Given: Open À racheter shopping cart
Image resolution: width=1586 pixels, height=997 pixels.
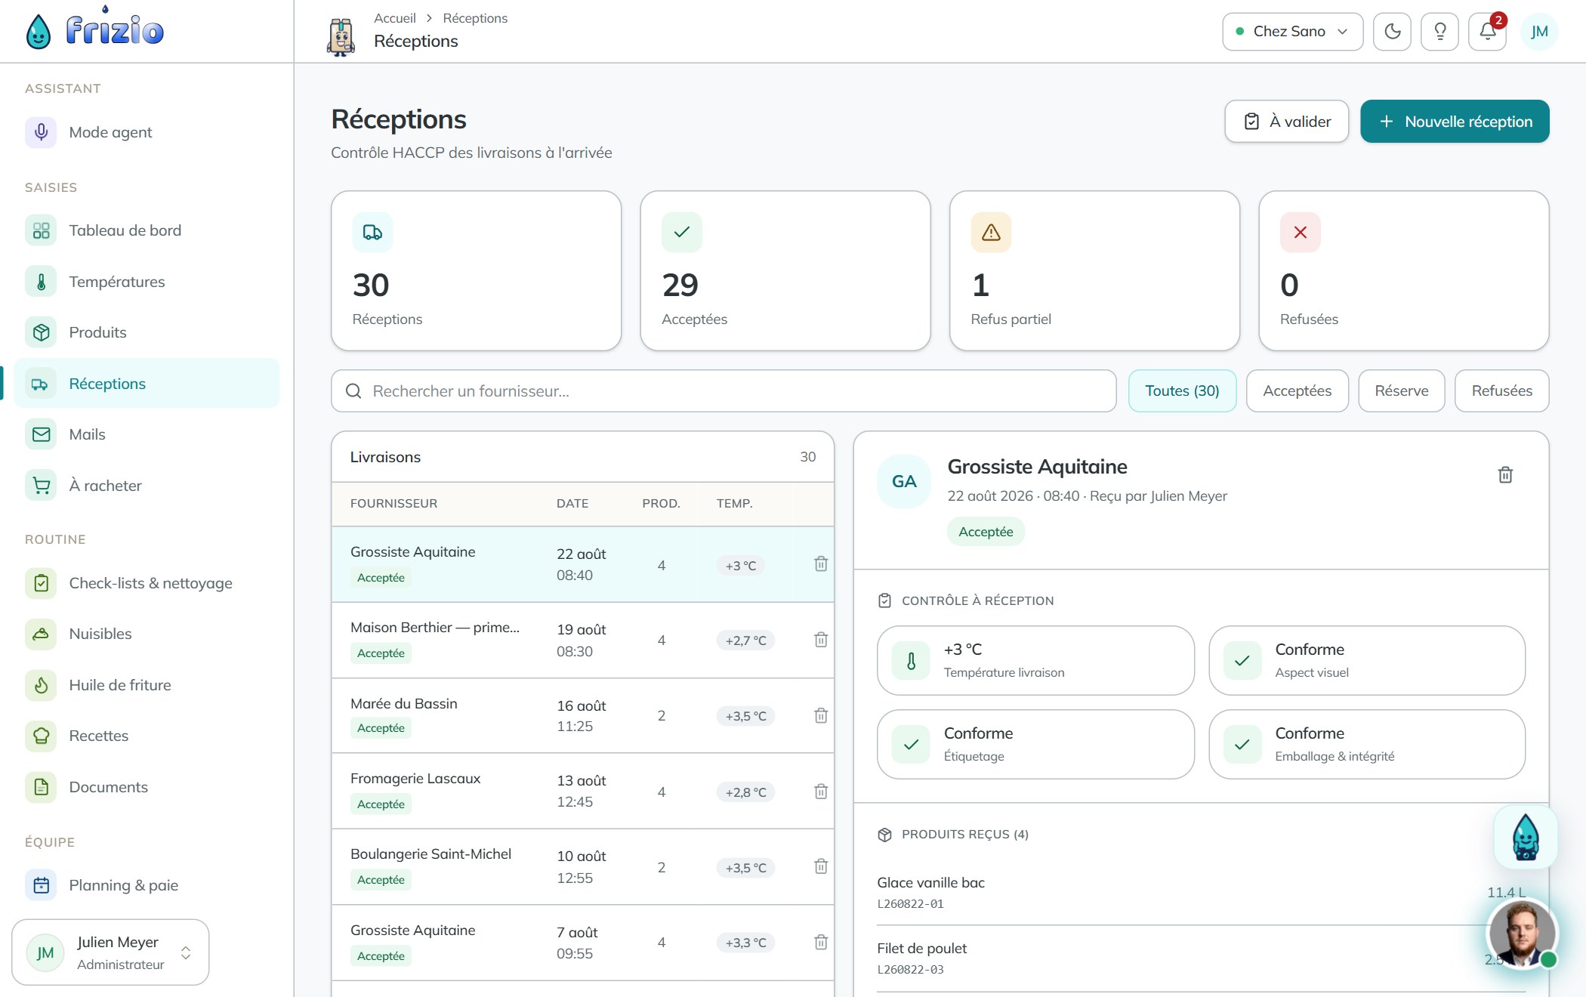Looking at the screenshot, I should point(147,486).
